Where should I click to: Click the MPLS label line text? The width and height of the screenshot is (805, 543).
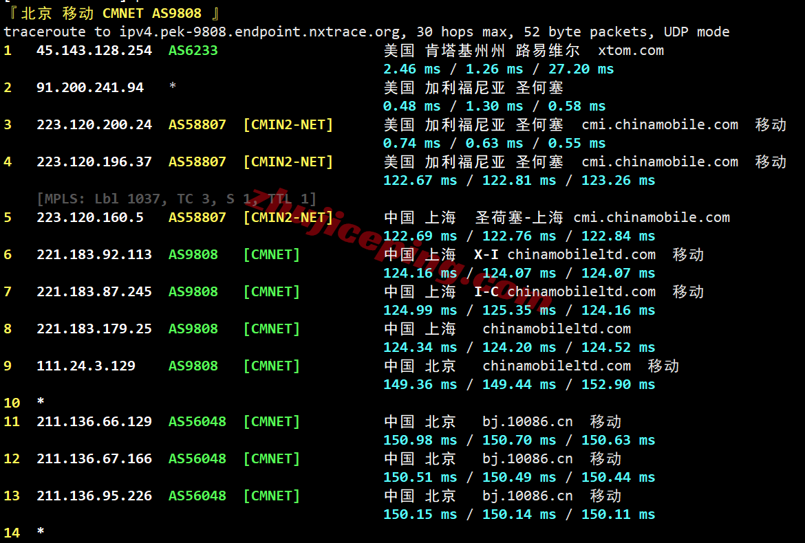pos(177,199)
